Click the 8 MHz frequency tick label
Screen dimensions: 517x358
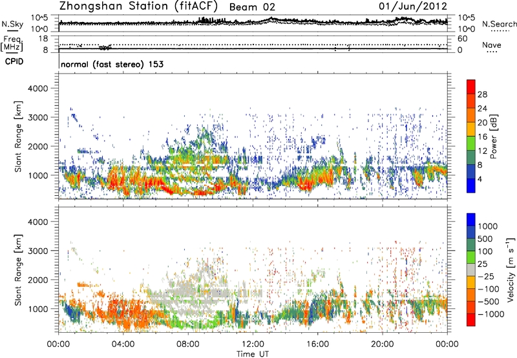coord(45,50)
